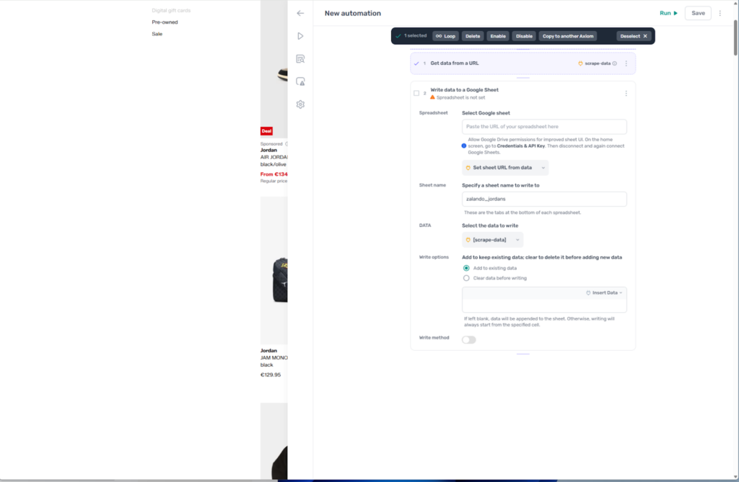Screen dimensions: 739x482
Task: Click the info icon beside scrape-data
Action: 615,63
